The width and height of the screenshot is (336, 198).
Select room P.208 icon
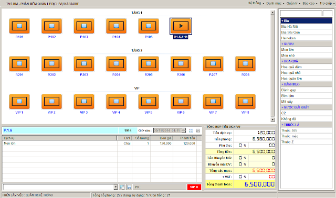tap(245, 63)
